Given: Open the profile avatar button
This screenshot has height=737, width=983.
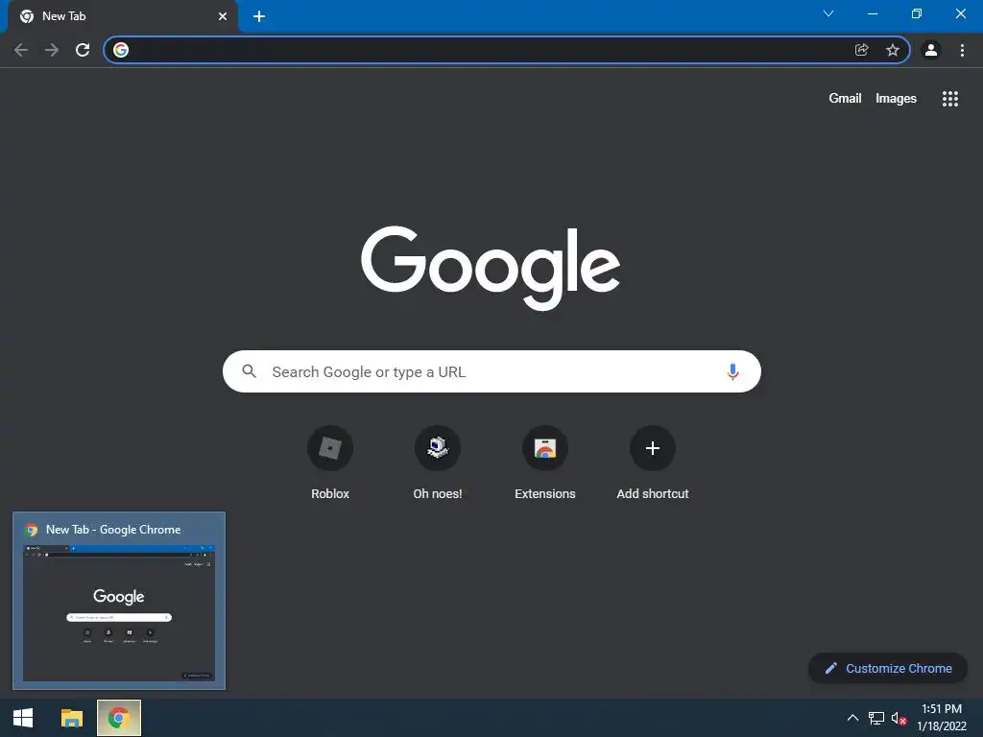Looking at the screenshot, I should (931, 50).
